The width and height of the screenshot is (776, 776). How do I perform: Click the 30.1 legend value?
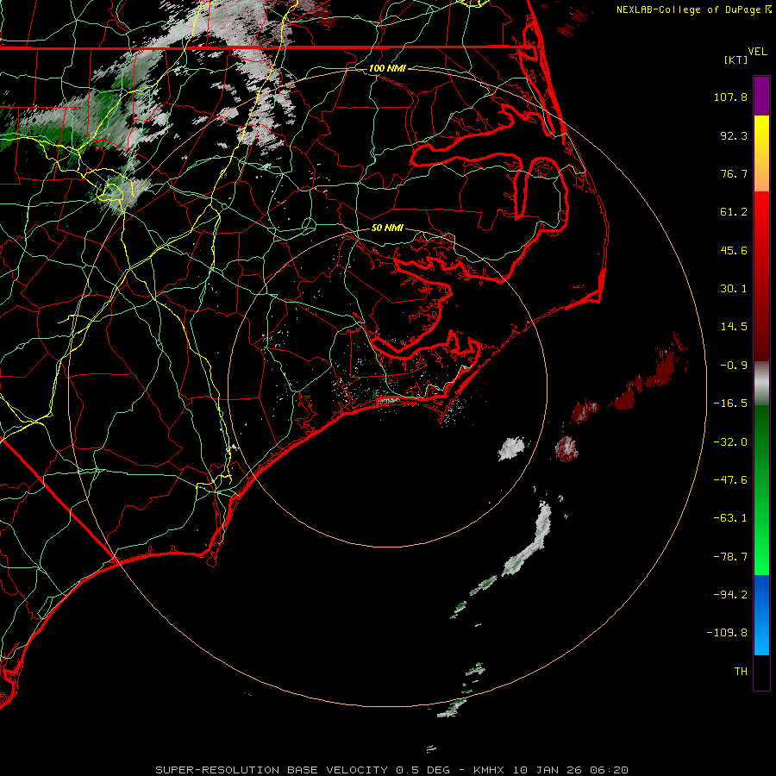(x=734, y=289)
